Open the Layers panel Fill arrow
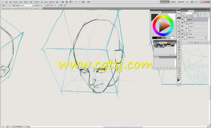This screenshot has width=211, height=128. (x=204, y=16)
